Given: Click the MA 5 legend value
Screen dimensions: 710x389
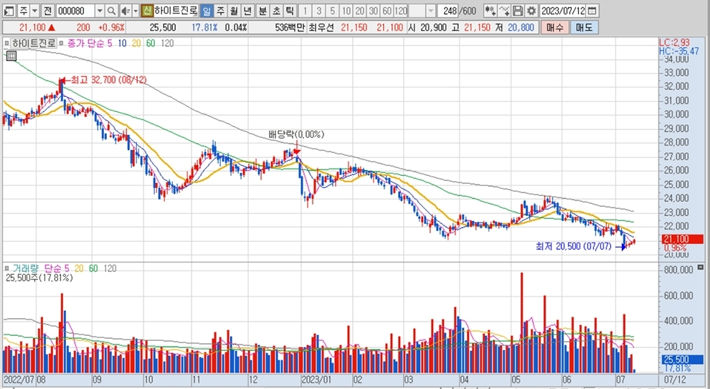Looking at the screenshot, I should [x=110, y=43].
